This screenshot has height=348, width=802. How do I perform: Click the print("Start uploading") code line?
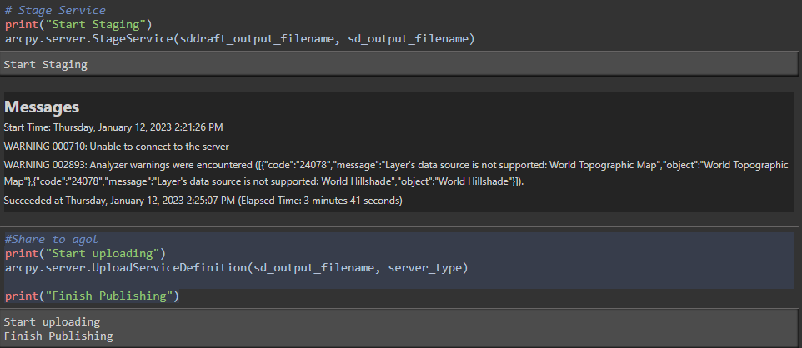[85, 253]
